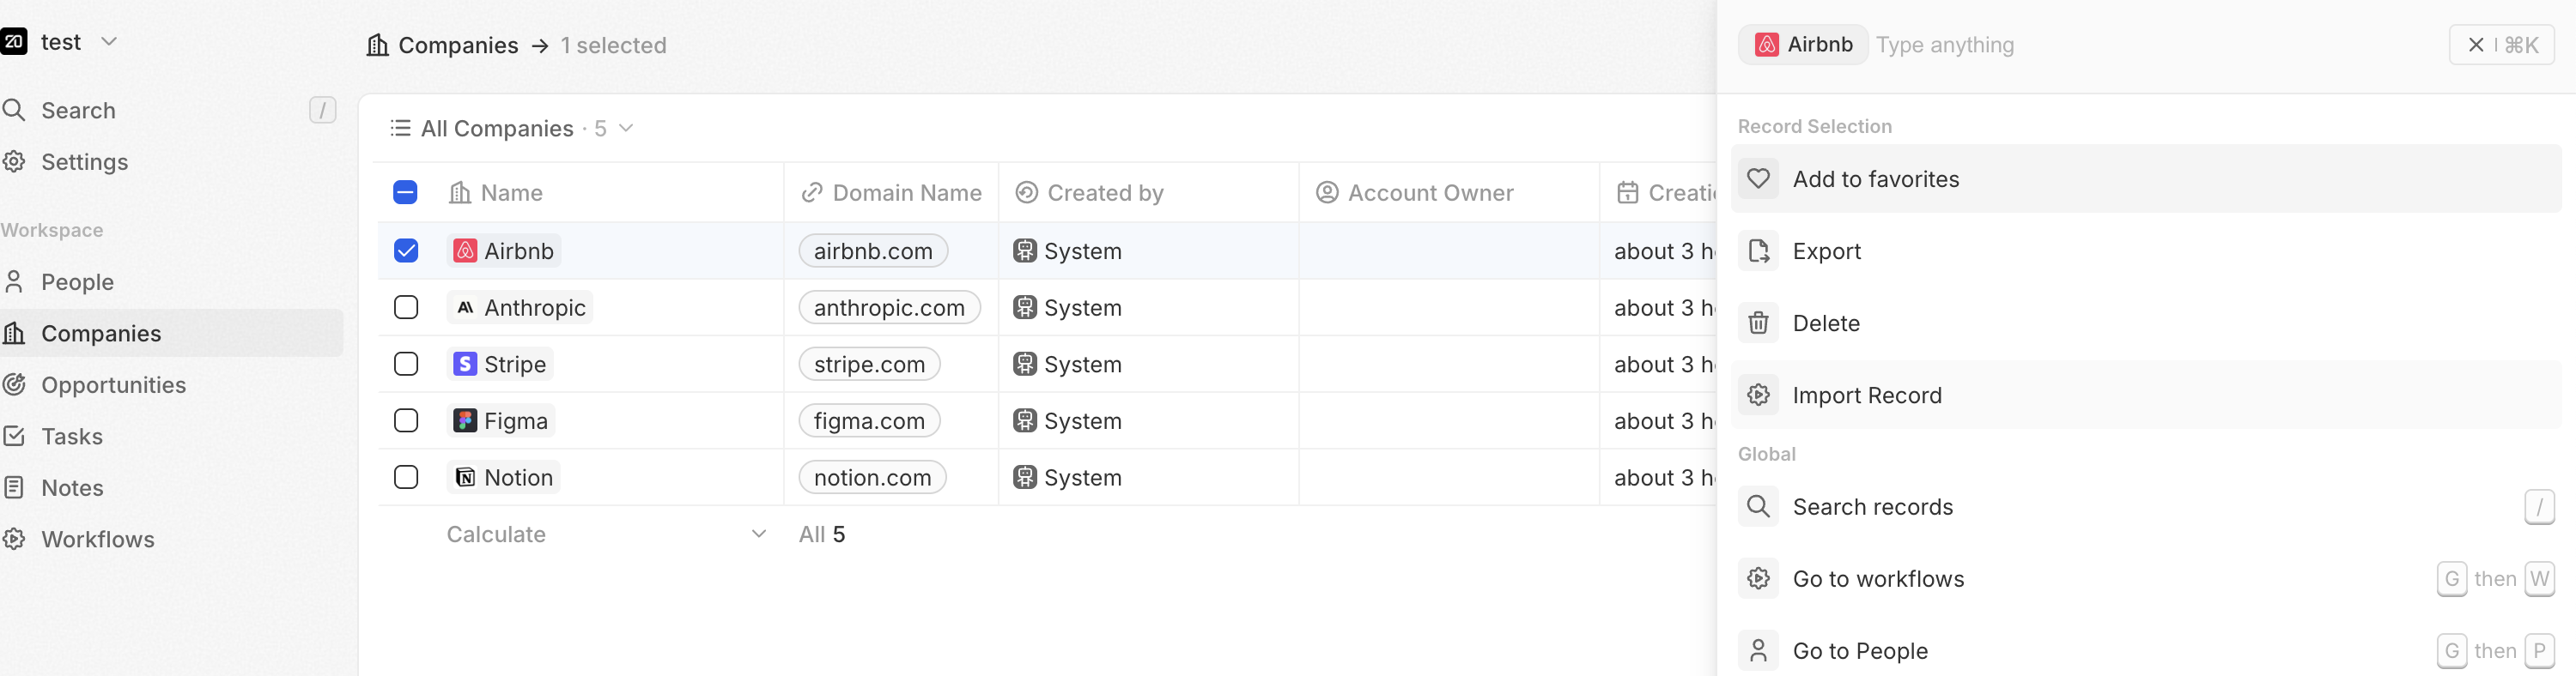Click the heart favorites icon
Image resolution: width=2576 pixels, height=676 pixels.
click(x=1758, y=178)
